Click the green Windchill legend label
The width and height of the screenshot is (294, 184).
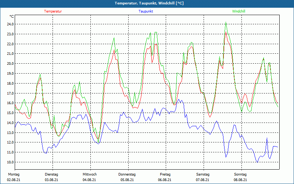point(239,11)
